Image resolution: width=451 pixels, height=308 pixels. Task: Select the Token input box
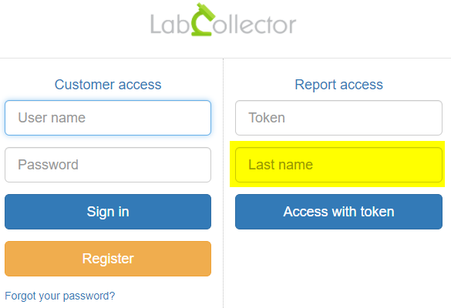coord(338,118)
